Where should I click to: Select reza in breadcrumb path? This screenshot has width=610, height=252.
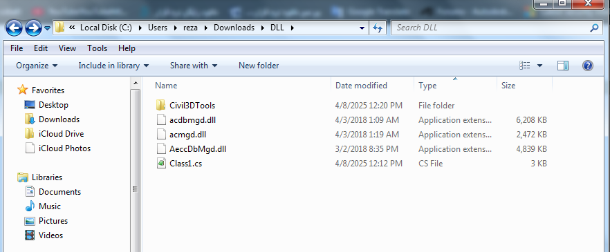coord(192,28)
